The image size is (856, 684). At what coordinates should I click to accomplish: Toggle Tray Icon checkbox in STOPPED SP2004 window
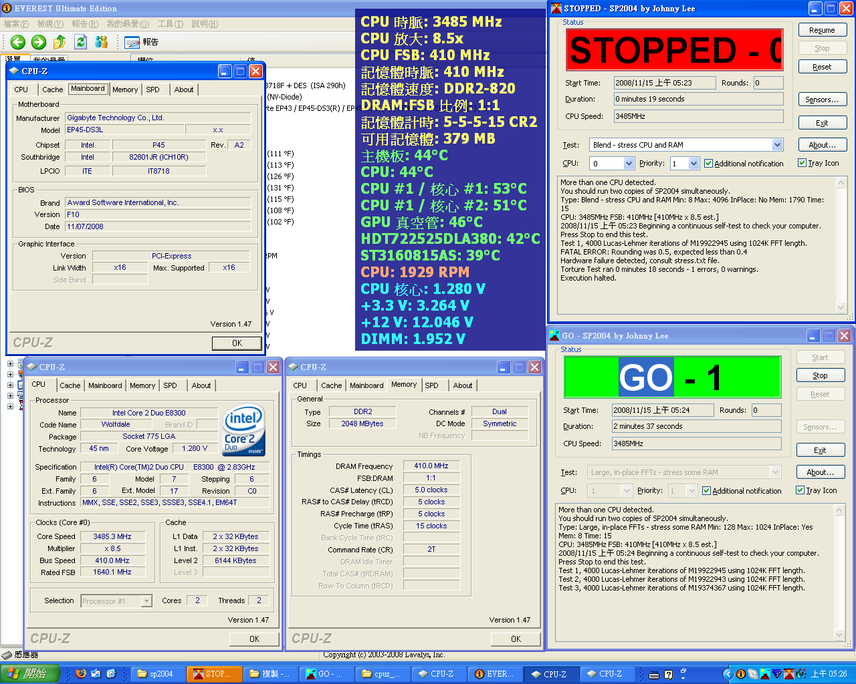(802, 162)
